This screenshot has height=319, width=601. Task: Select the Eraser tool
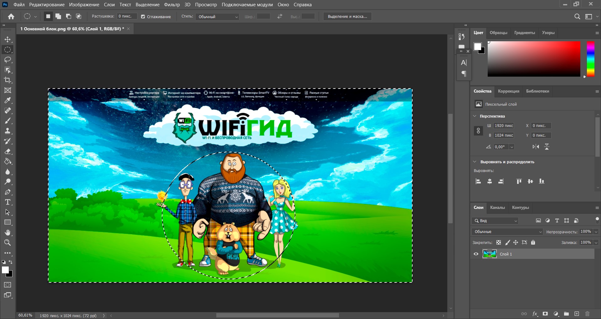[x=8, y=151]
